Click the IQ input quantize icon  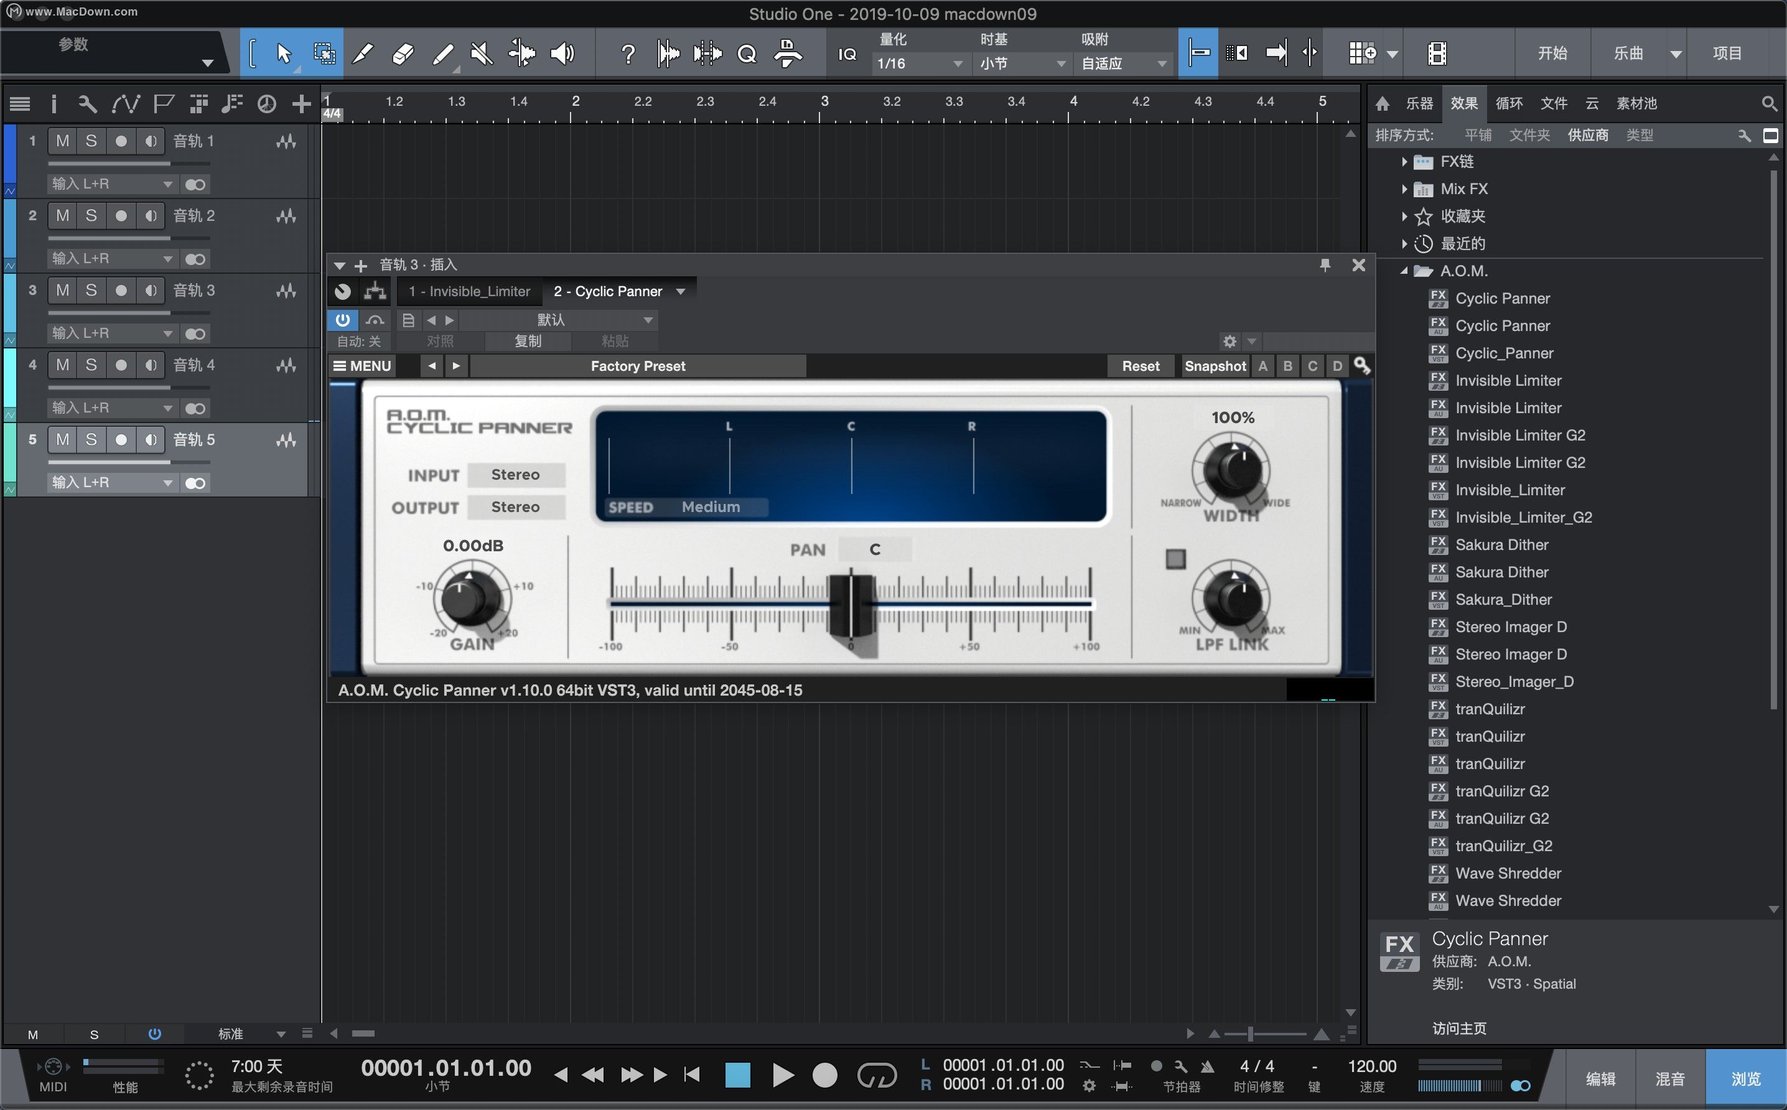coord(846,54)
